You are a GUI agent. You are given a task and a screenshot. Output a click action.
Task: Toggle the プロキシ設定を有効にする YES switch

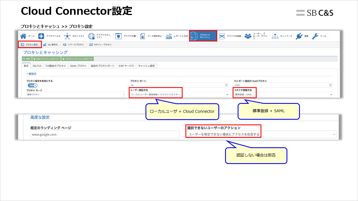coord(32,85)
